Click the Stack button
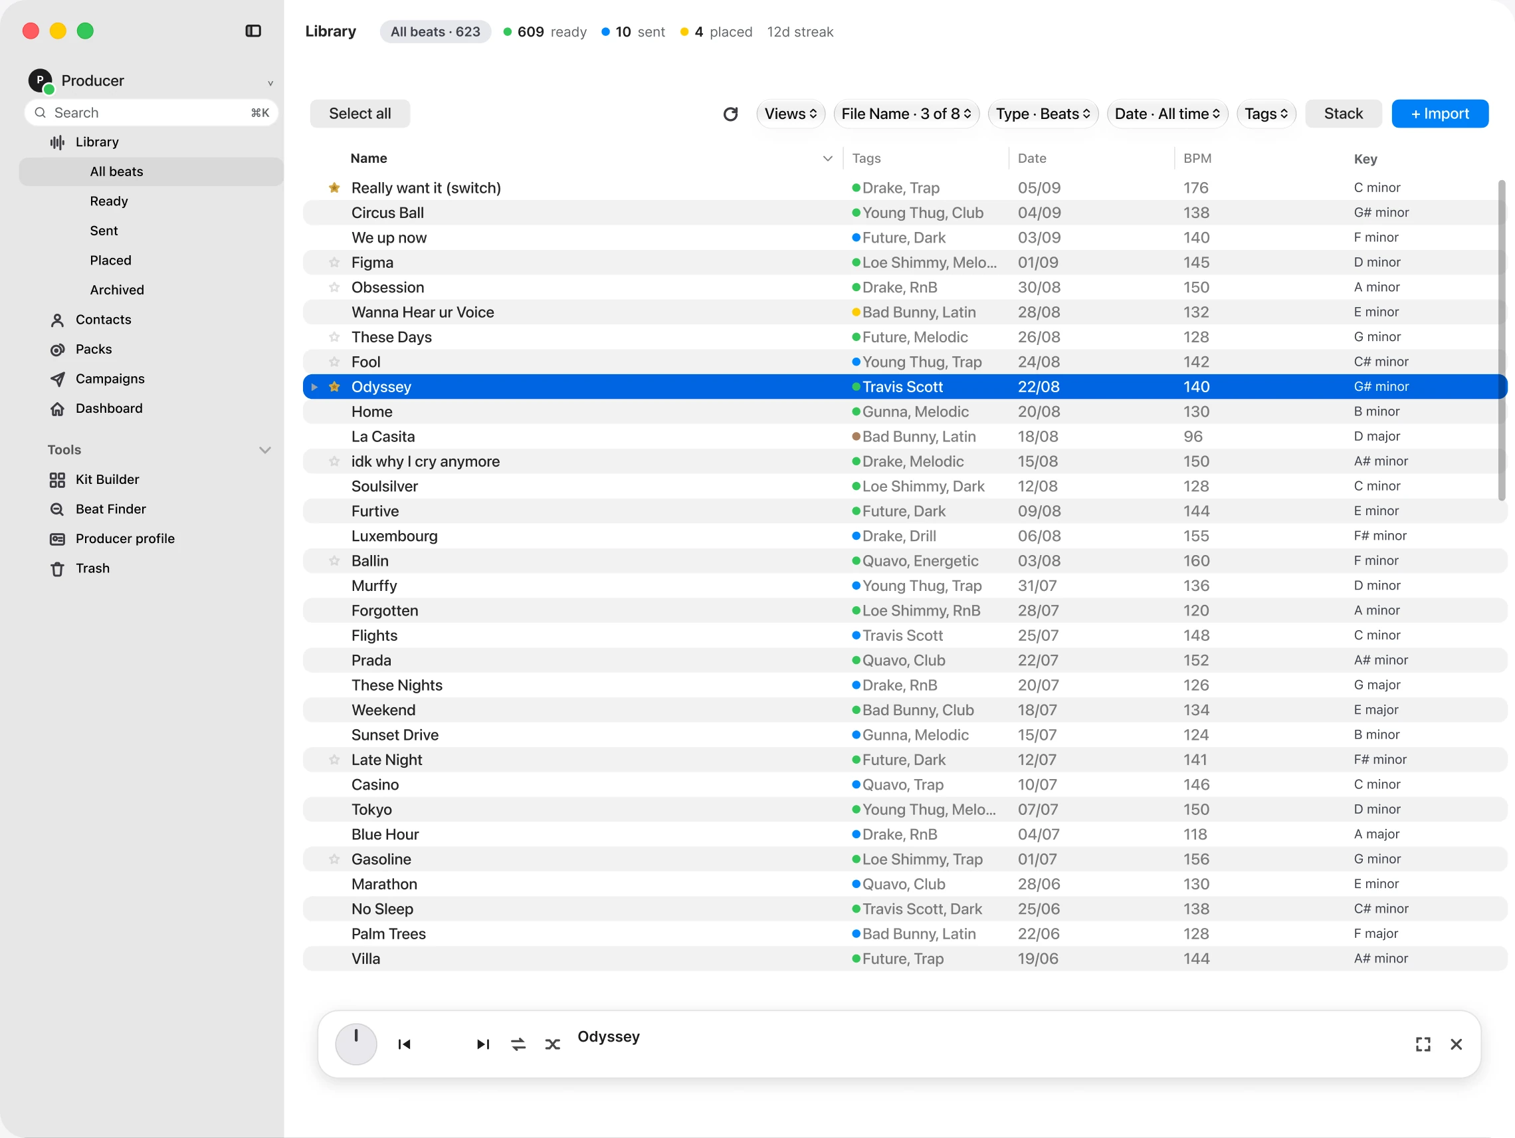This screenshot has height=1138, width=1515. click(1343, 114)
